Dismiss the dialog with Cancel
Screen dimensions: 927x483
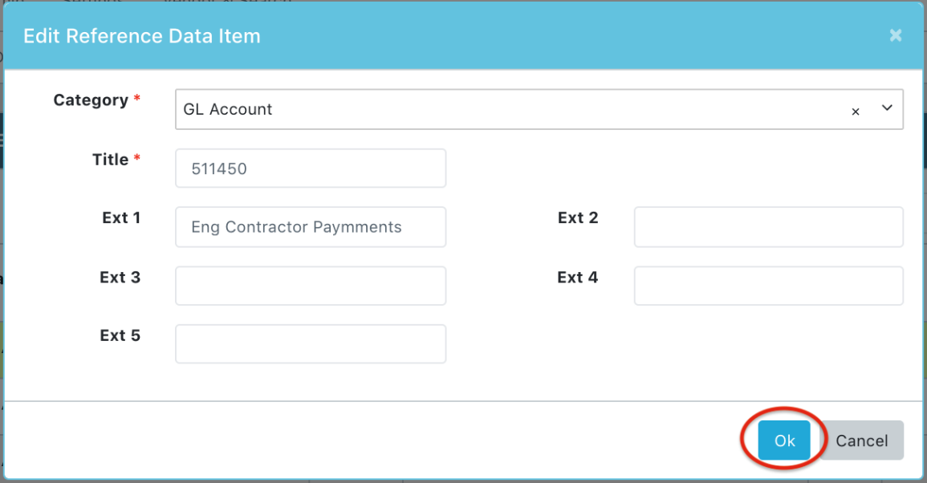click(x=861, y=440)
